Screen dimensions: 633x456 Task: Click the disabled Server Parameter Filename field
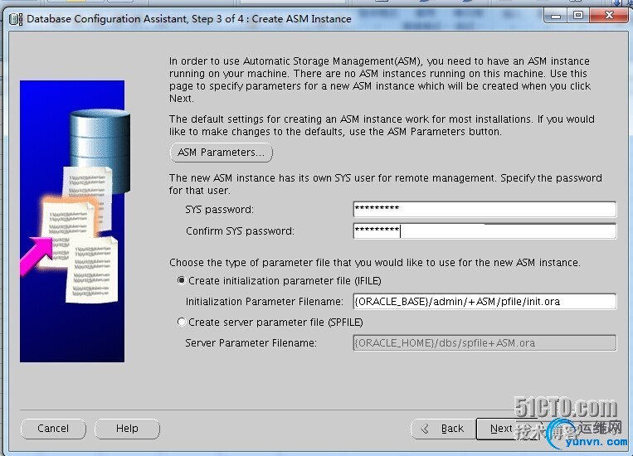coord(484,343)
